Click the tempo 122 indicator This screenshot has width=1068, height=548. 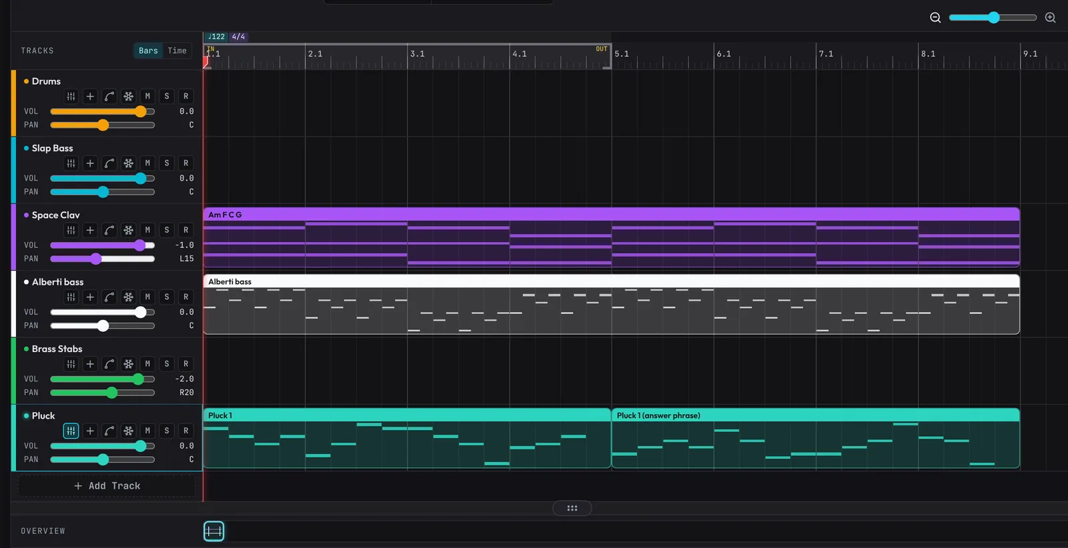coord(216,37)
